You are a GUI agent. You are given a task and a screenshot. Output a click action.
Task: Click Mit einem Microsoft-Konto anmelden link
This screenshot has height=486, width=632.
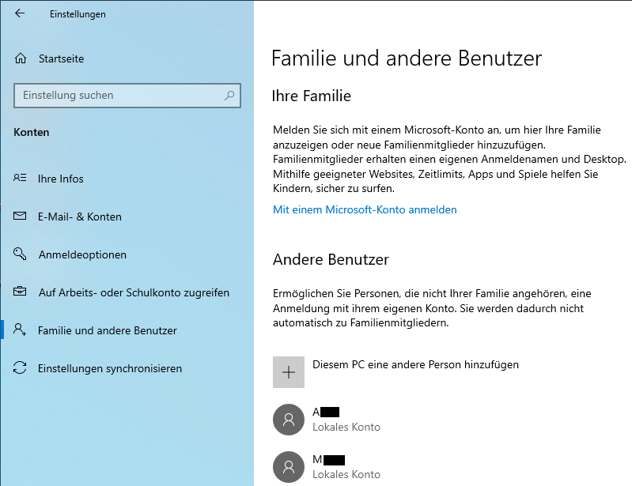click(365, 209)
